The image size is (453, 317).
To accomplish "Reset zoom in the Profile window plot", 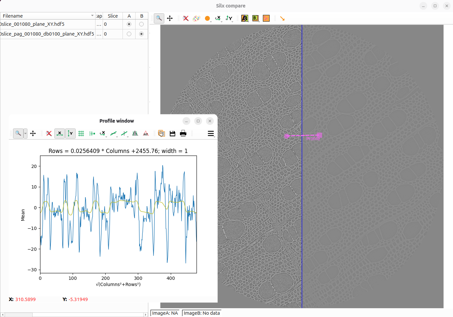I will click(49, 133).
